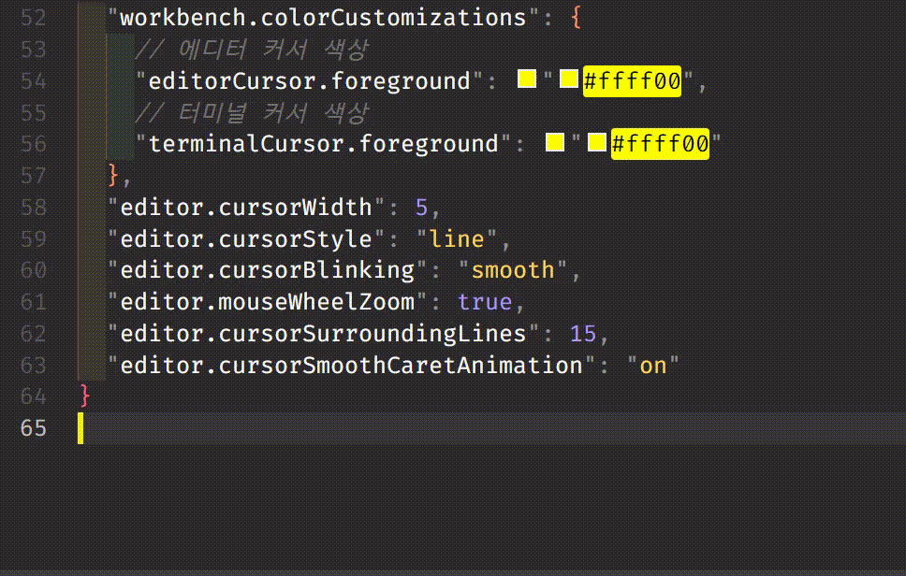Click the "editor.cursorSmoothCaretAnimation" key

tap(351, 366)
